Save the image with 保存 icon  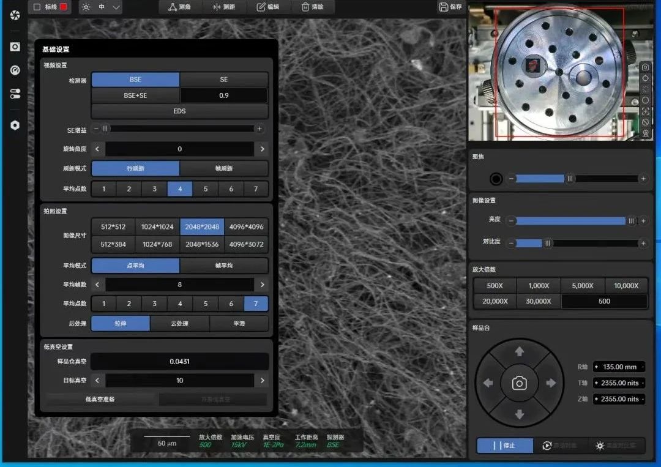click(443, 7)
